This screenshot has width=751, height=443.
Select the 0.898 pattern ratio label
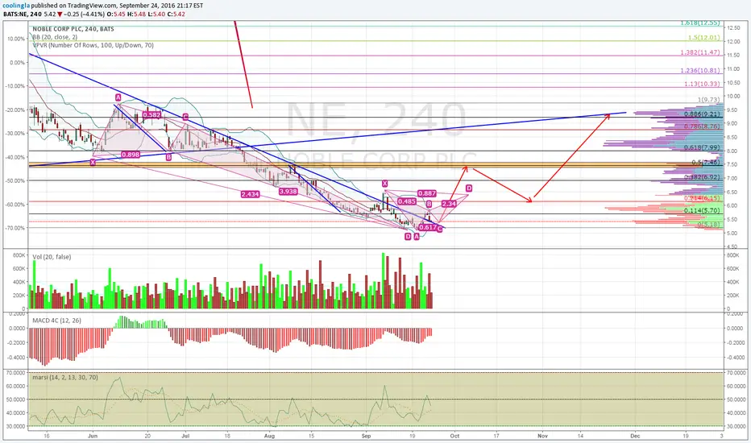(x=131, y=155)
